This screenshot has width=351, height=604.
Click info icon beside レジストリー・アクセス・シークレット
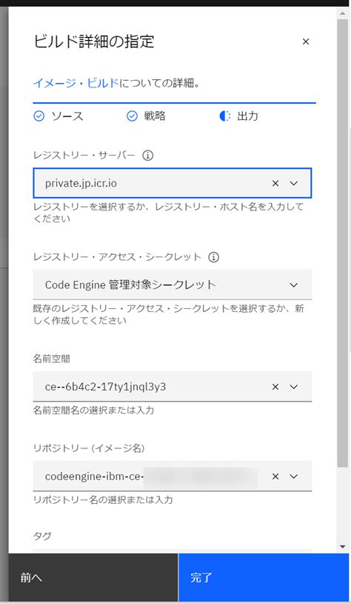pos(213,257)
